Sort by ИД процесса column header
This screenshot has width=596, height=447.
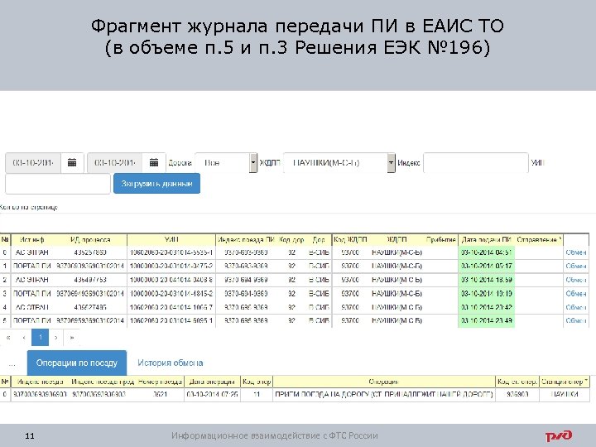[x=90, y=240]
